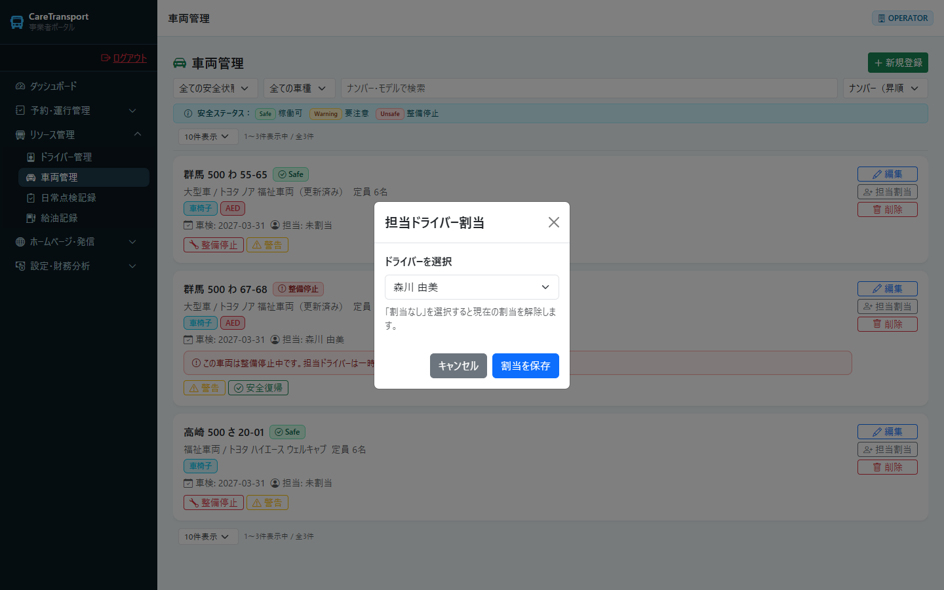The width and height of the screenshot is (944, 590).
Task: Go to ドライバー管理
Action: [x=84, y=157]
